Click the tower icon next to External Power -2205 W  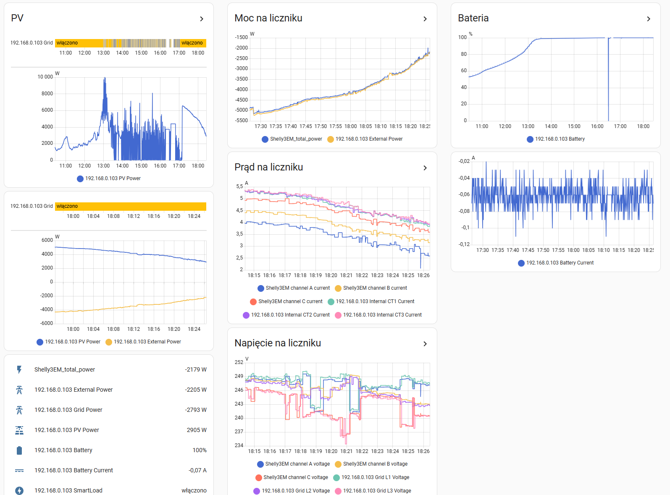pyautogui.click(x=19, y=390)
